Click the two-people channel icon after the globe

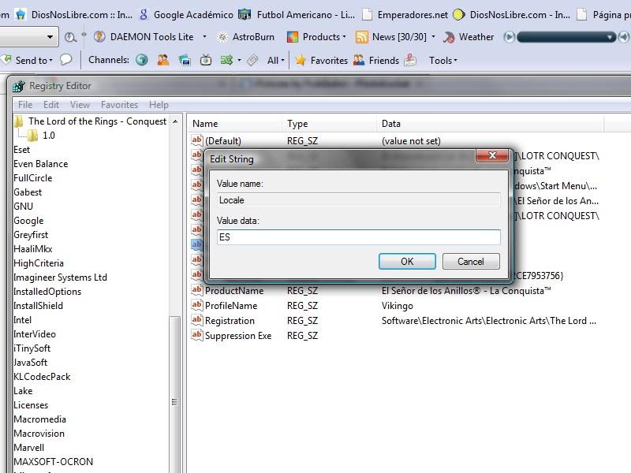point(163,60)
